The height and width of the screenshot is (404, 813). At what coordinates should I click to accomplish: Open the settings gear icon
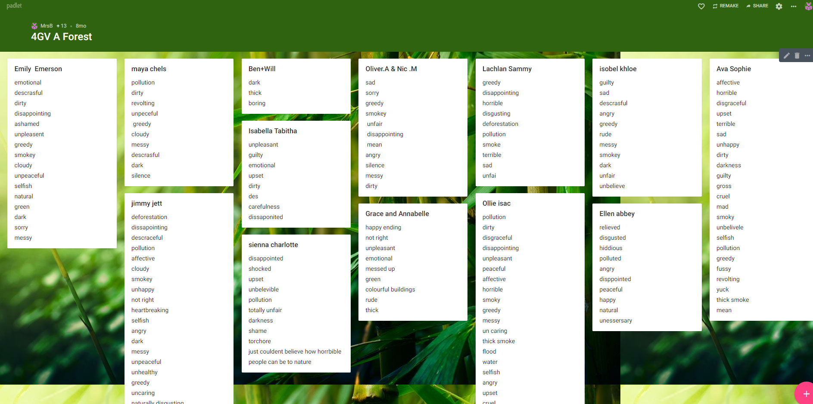pos(779,6)
